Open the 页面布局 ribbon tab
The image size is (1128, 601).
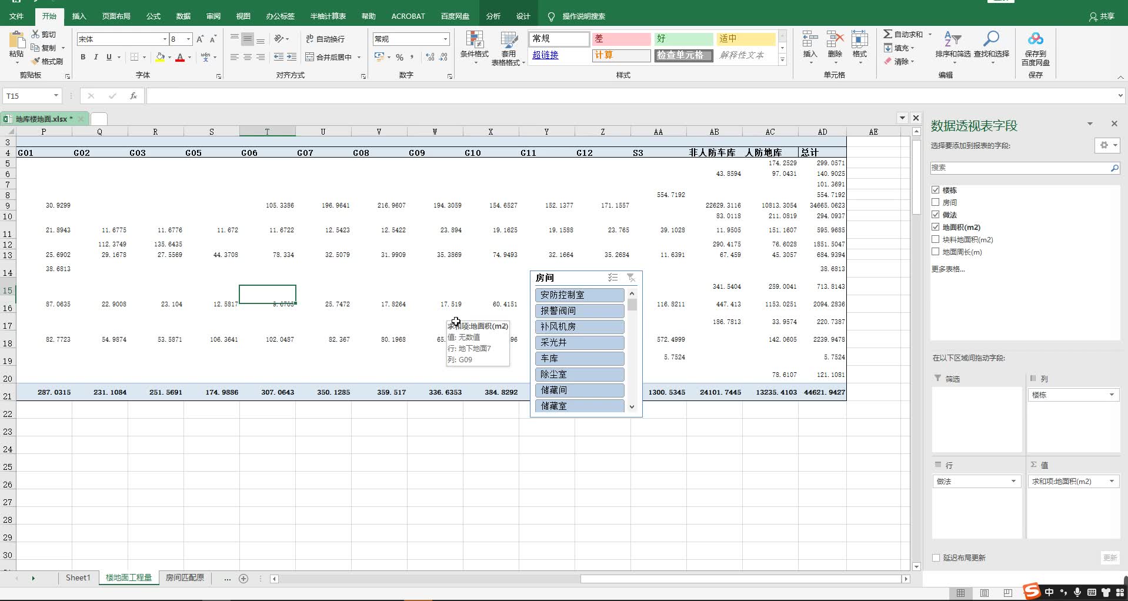pos(116,16)
